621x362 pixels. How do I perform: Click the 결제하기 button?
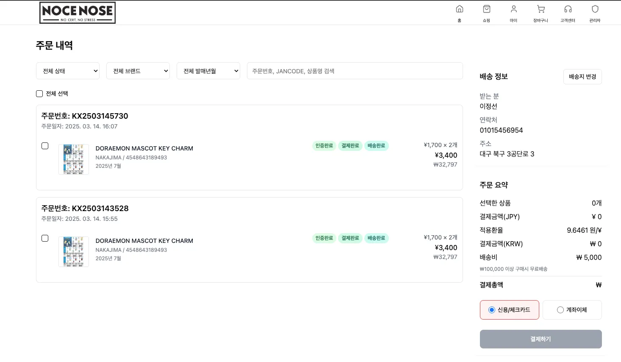[541, 339]
